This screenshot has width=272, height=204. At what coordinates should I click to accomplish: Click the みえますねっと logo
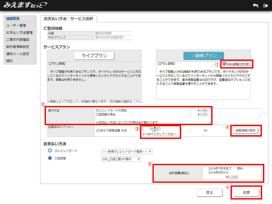[25, 5]
